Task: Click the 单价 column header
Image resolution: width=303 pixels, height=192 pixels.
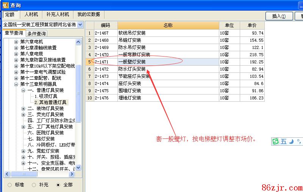Action: [x=252, y=25]
